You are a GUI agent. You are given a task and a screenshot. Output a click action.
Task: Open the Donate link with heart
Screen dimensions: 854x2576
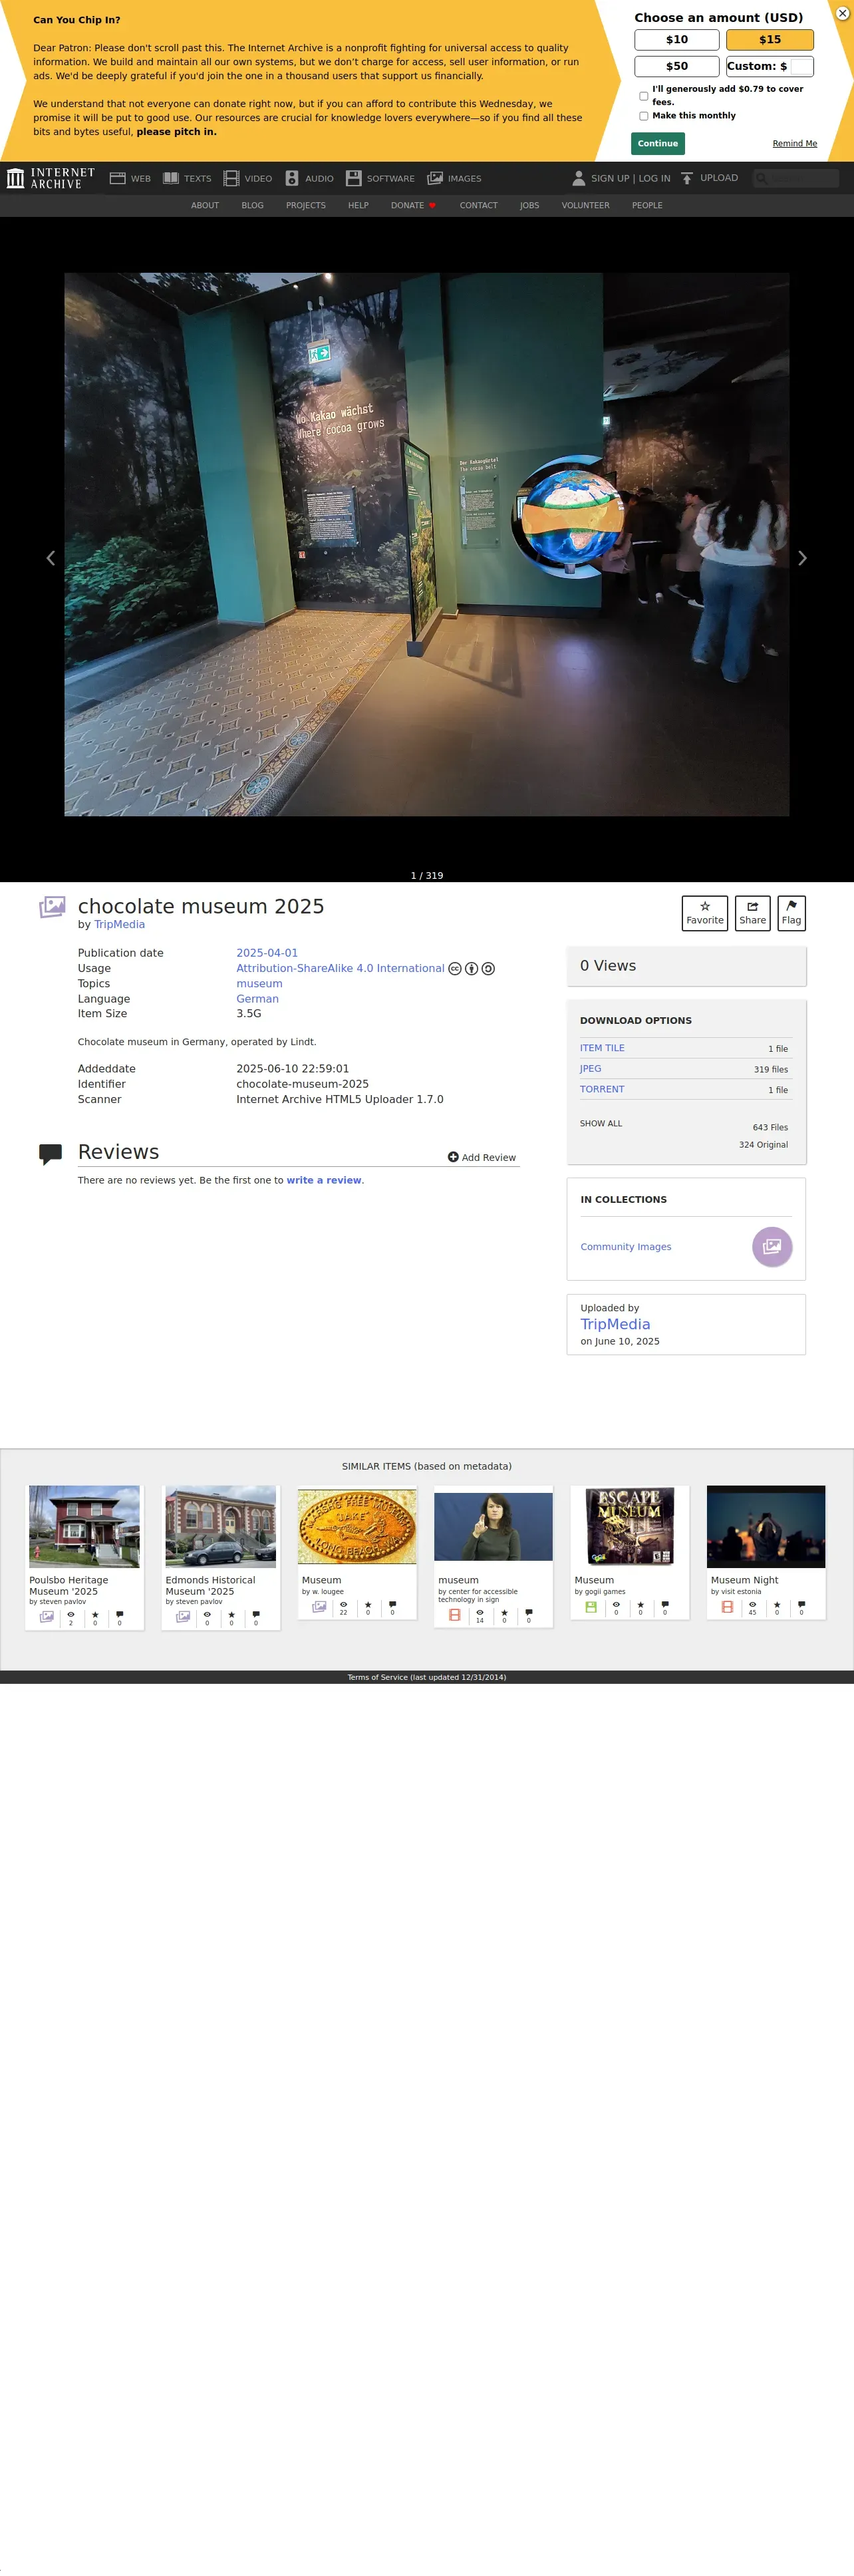tap(413, 206)
